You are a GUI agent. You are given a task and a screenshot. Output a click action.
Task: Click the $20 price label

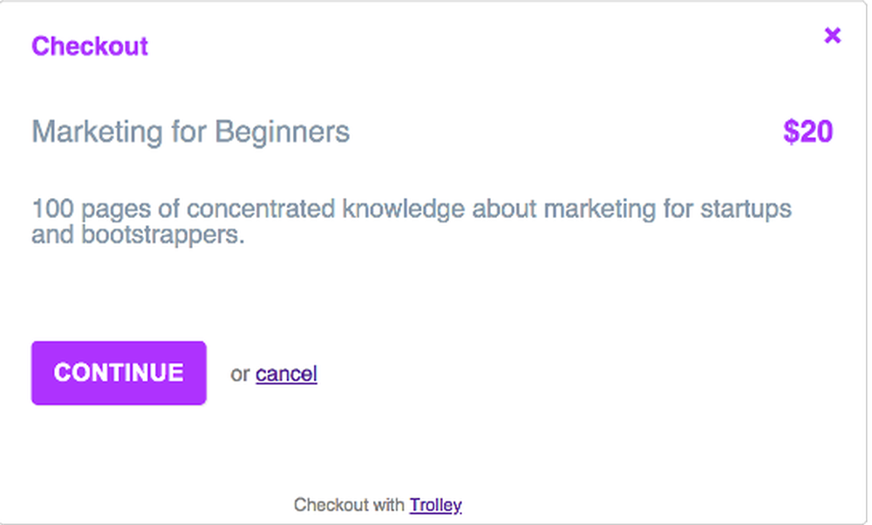click(x=808, y=132)
